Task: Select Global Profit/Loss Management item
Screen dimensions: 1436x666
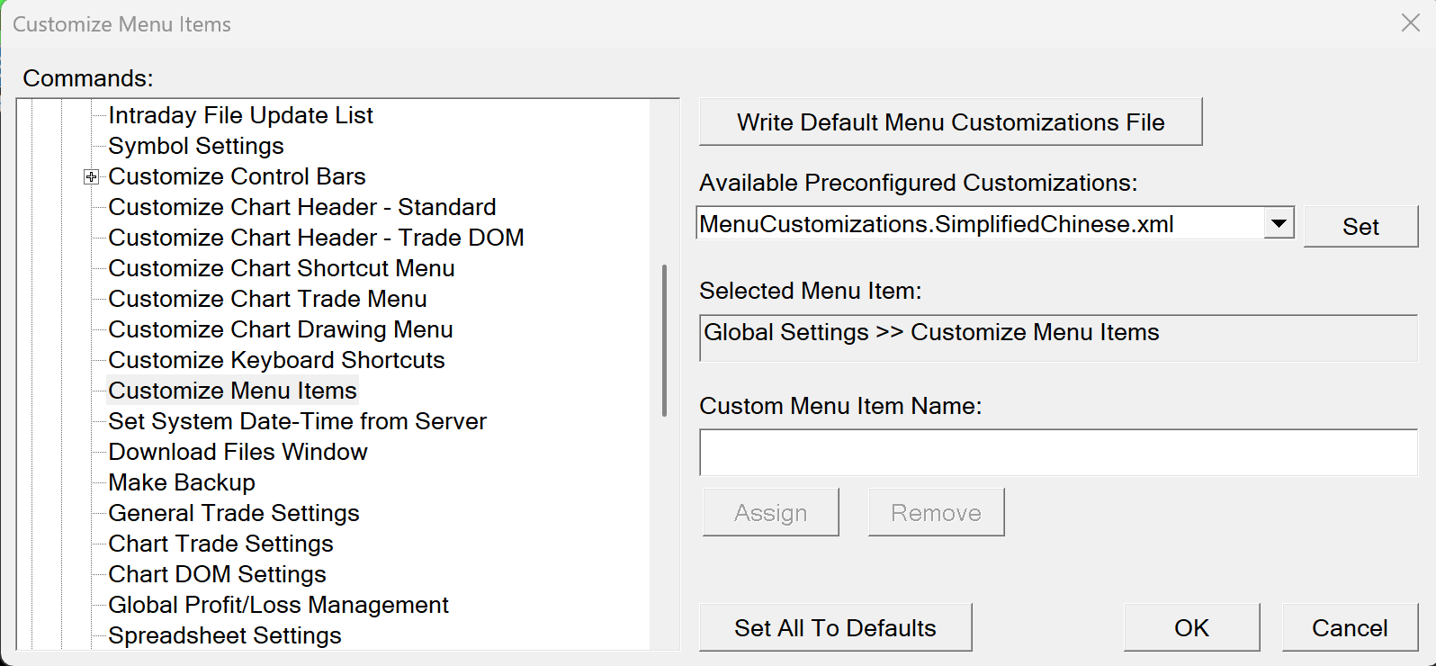Action: click(x=278, y=606)
